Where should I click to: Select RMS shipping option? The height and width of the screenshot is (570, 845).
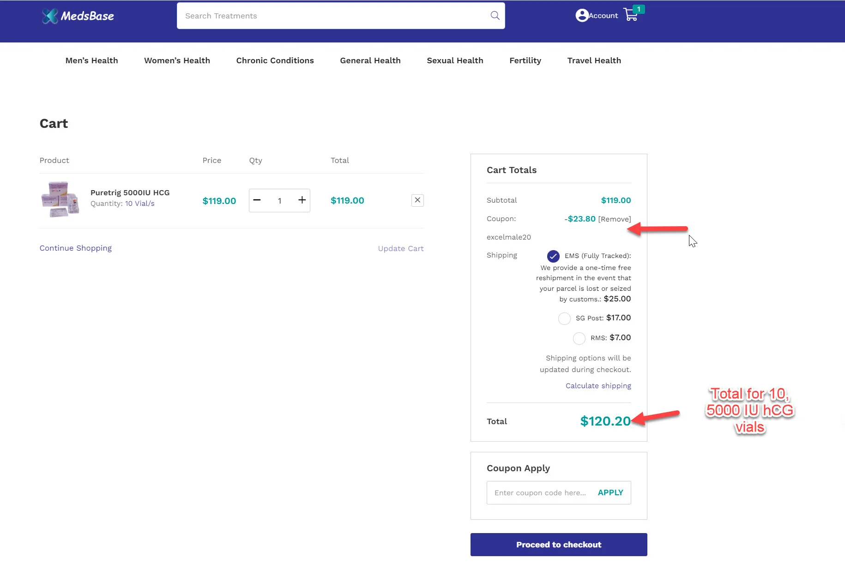click(579, 338)
